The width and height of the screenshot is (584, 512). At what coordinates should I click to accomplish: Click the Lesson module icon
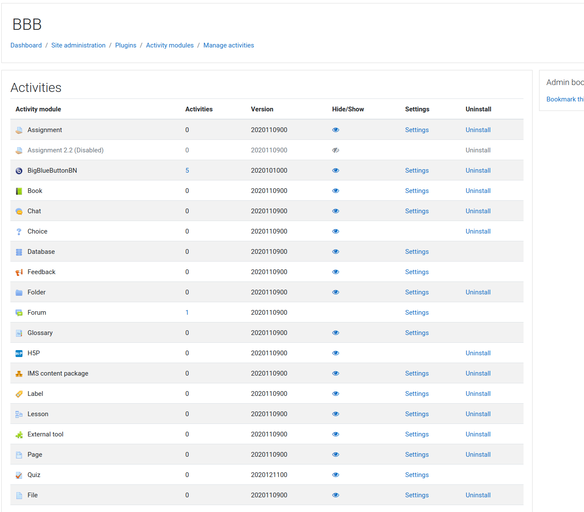pos(19,414)
